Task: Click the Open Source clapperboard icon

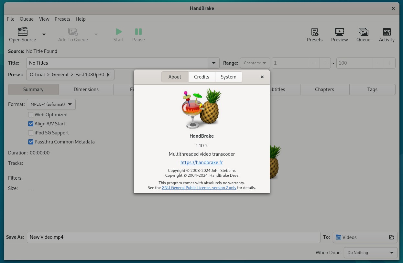Action: (23, 32)
